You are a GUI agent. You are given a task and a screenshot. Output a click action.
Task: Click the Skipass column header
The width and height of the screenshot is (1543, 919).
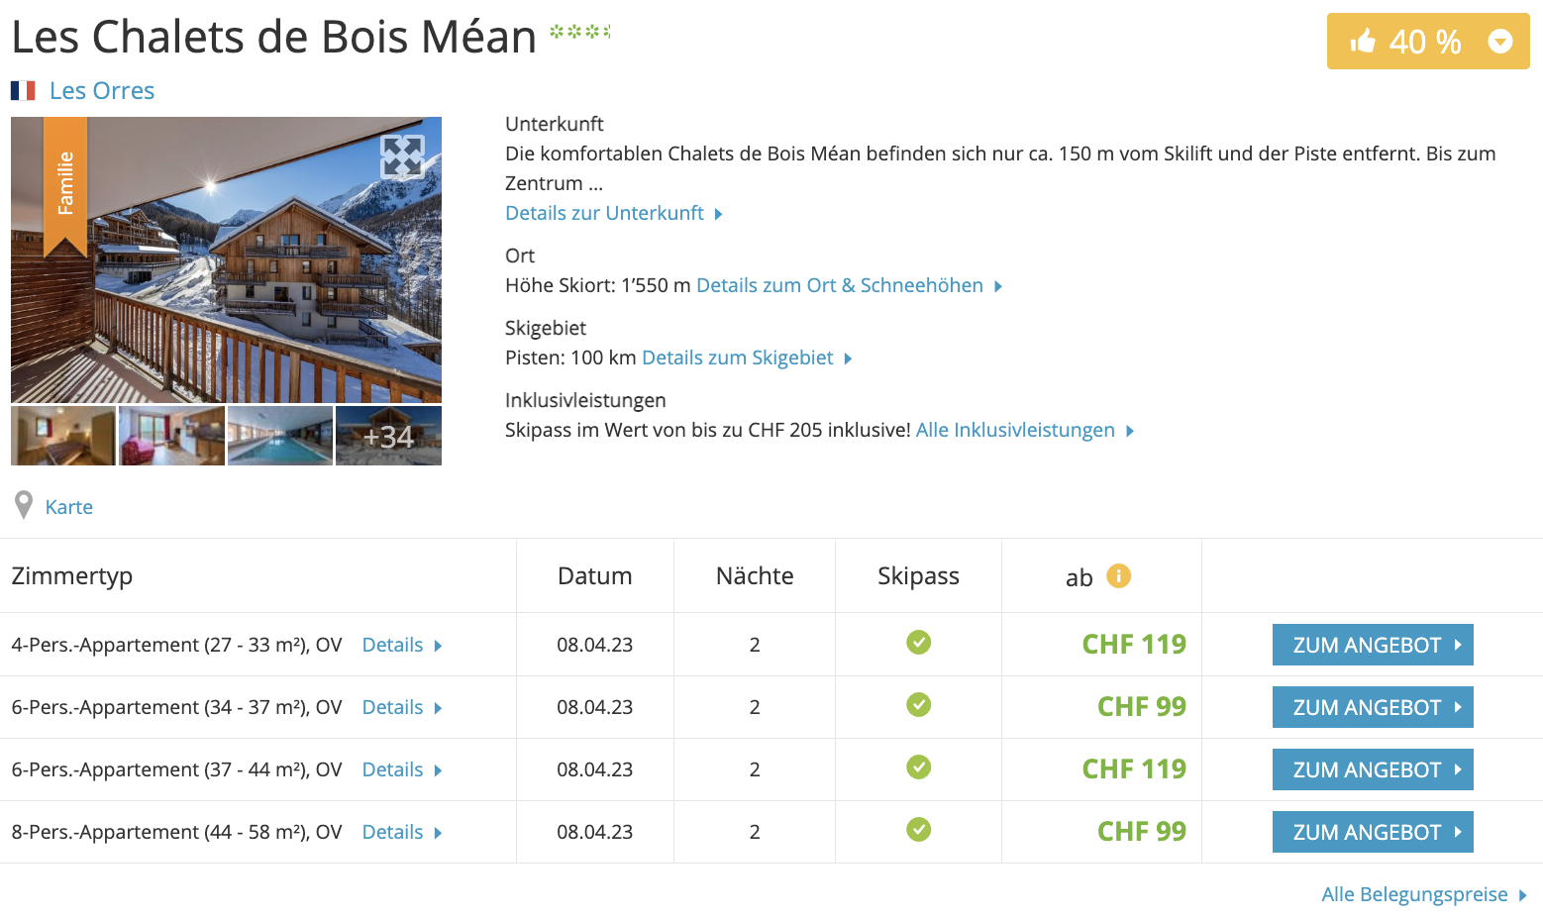click(918, 576)
